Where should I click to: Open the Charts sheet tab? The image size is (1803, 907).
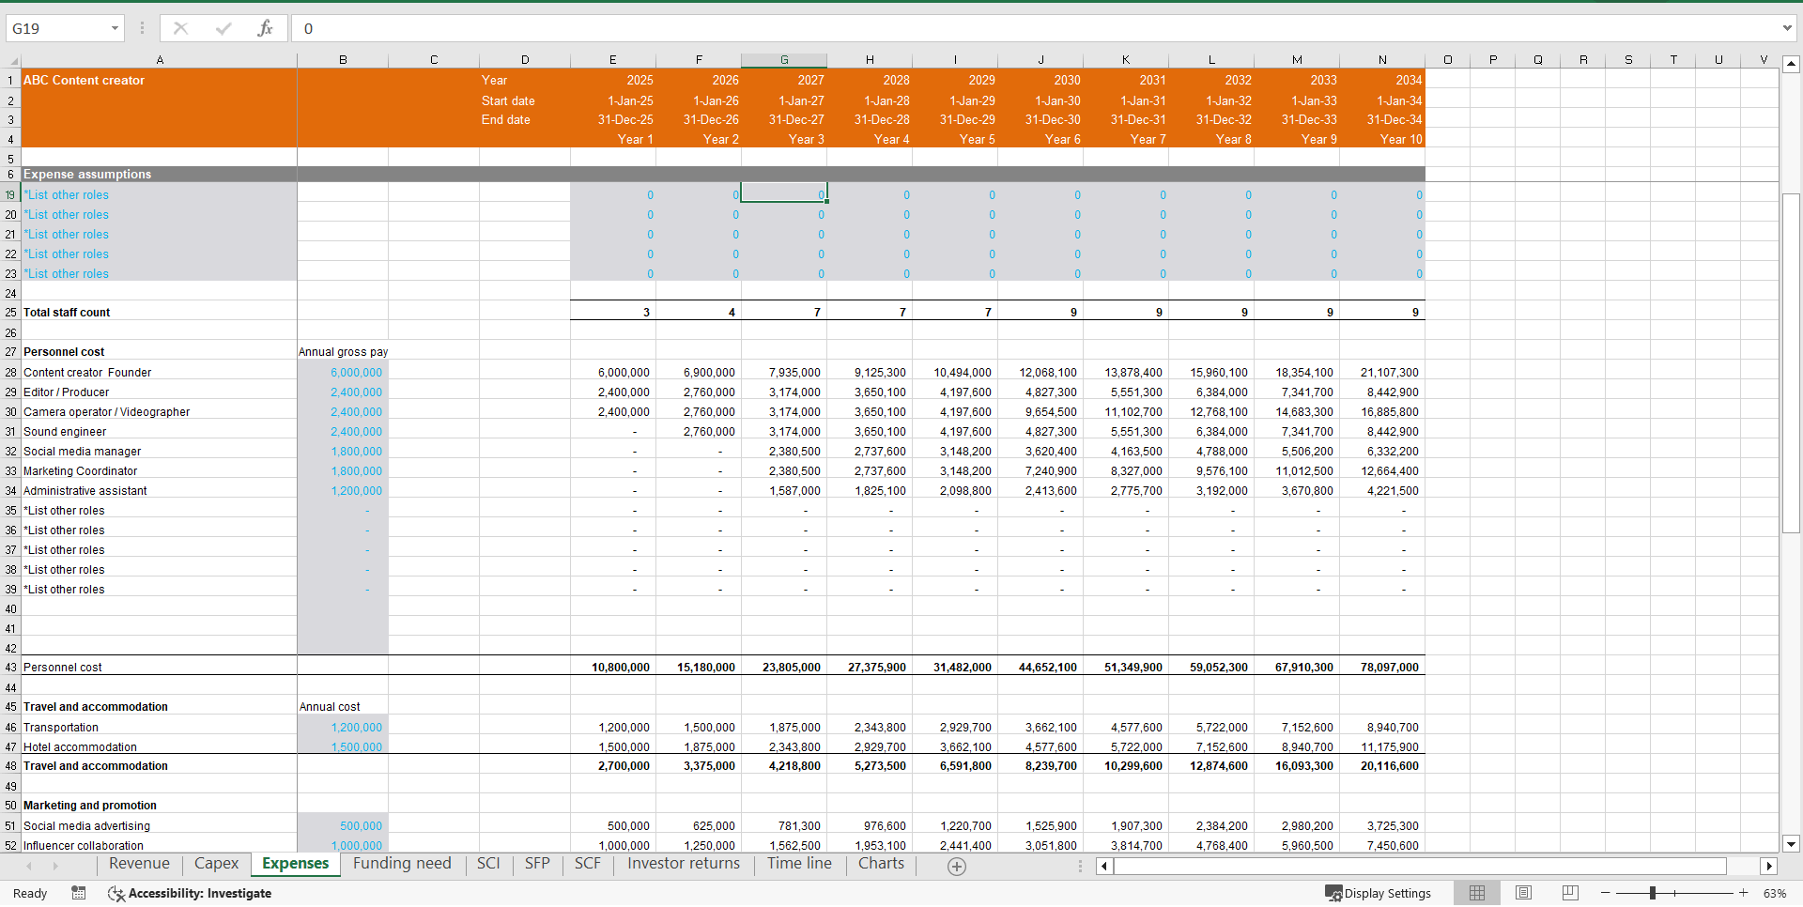881,864
